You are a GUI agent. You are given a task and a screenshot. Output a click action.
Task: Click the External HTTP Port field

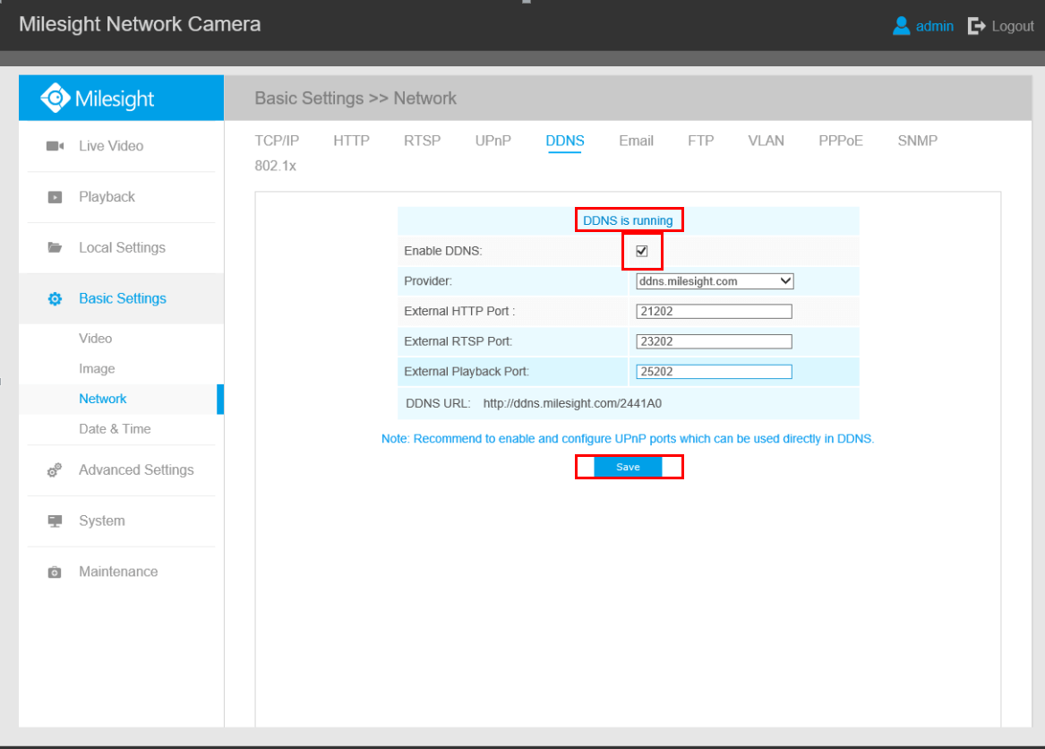[x=714, y=312]
